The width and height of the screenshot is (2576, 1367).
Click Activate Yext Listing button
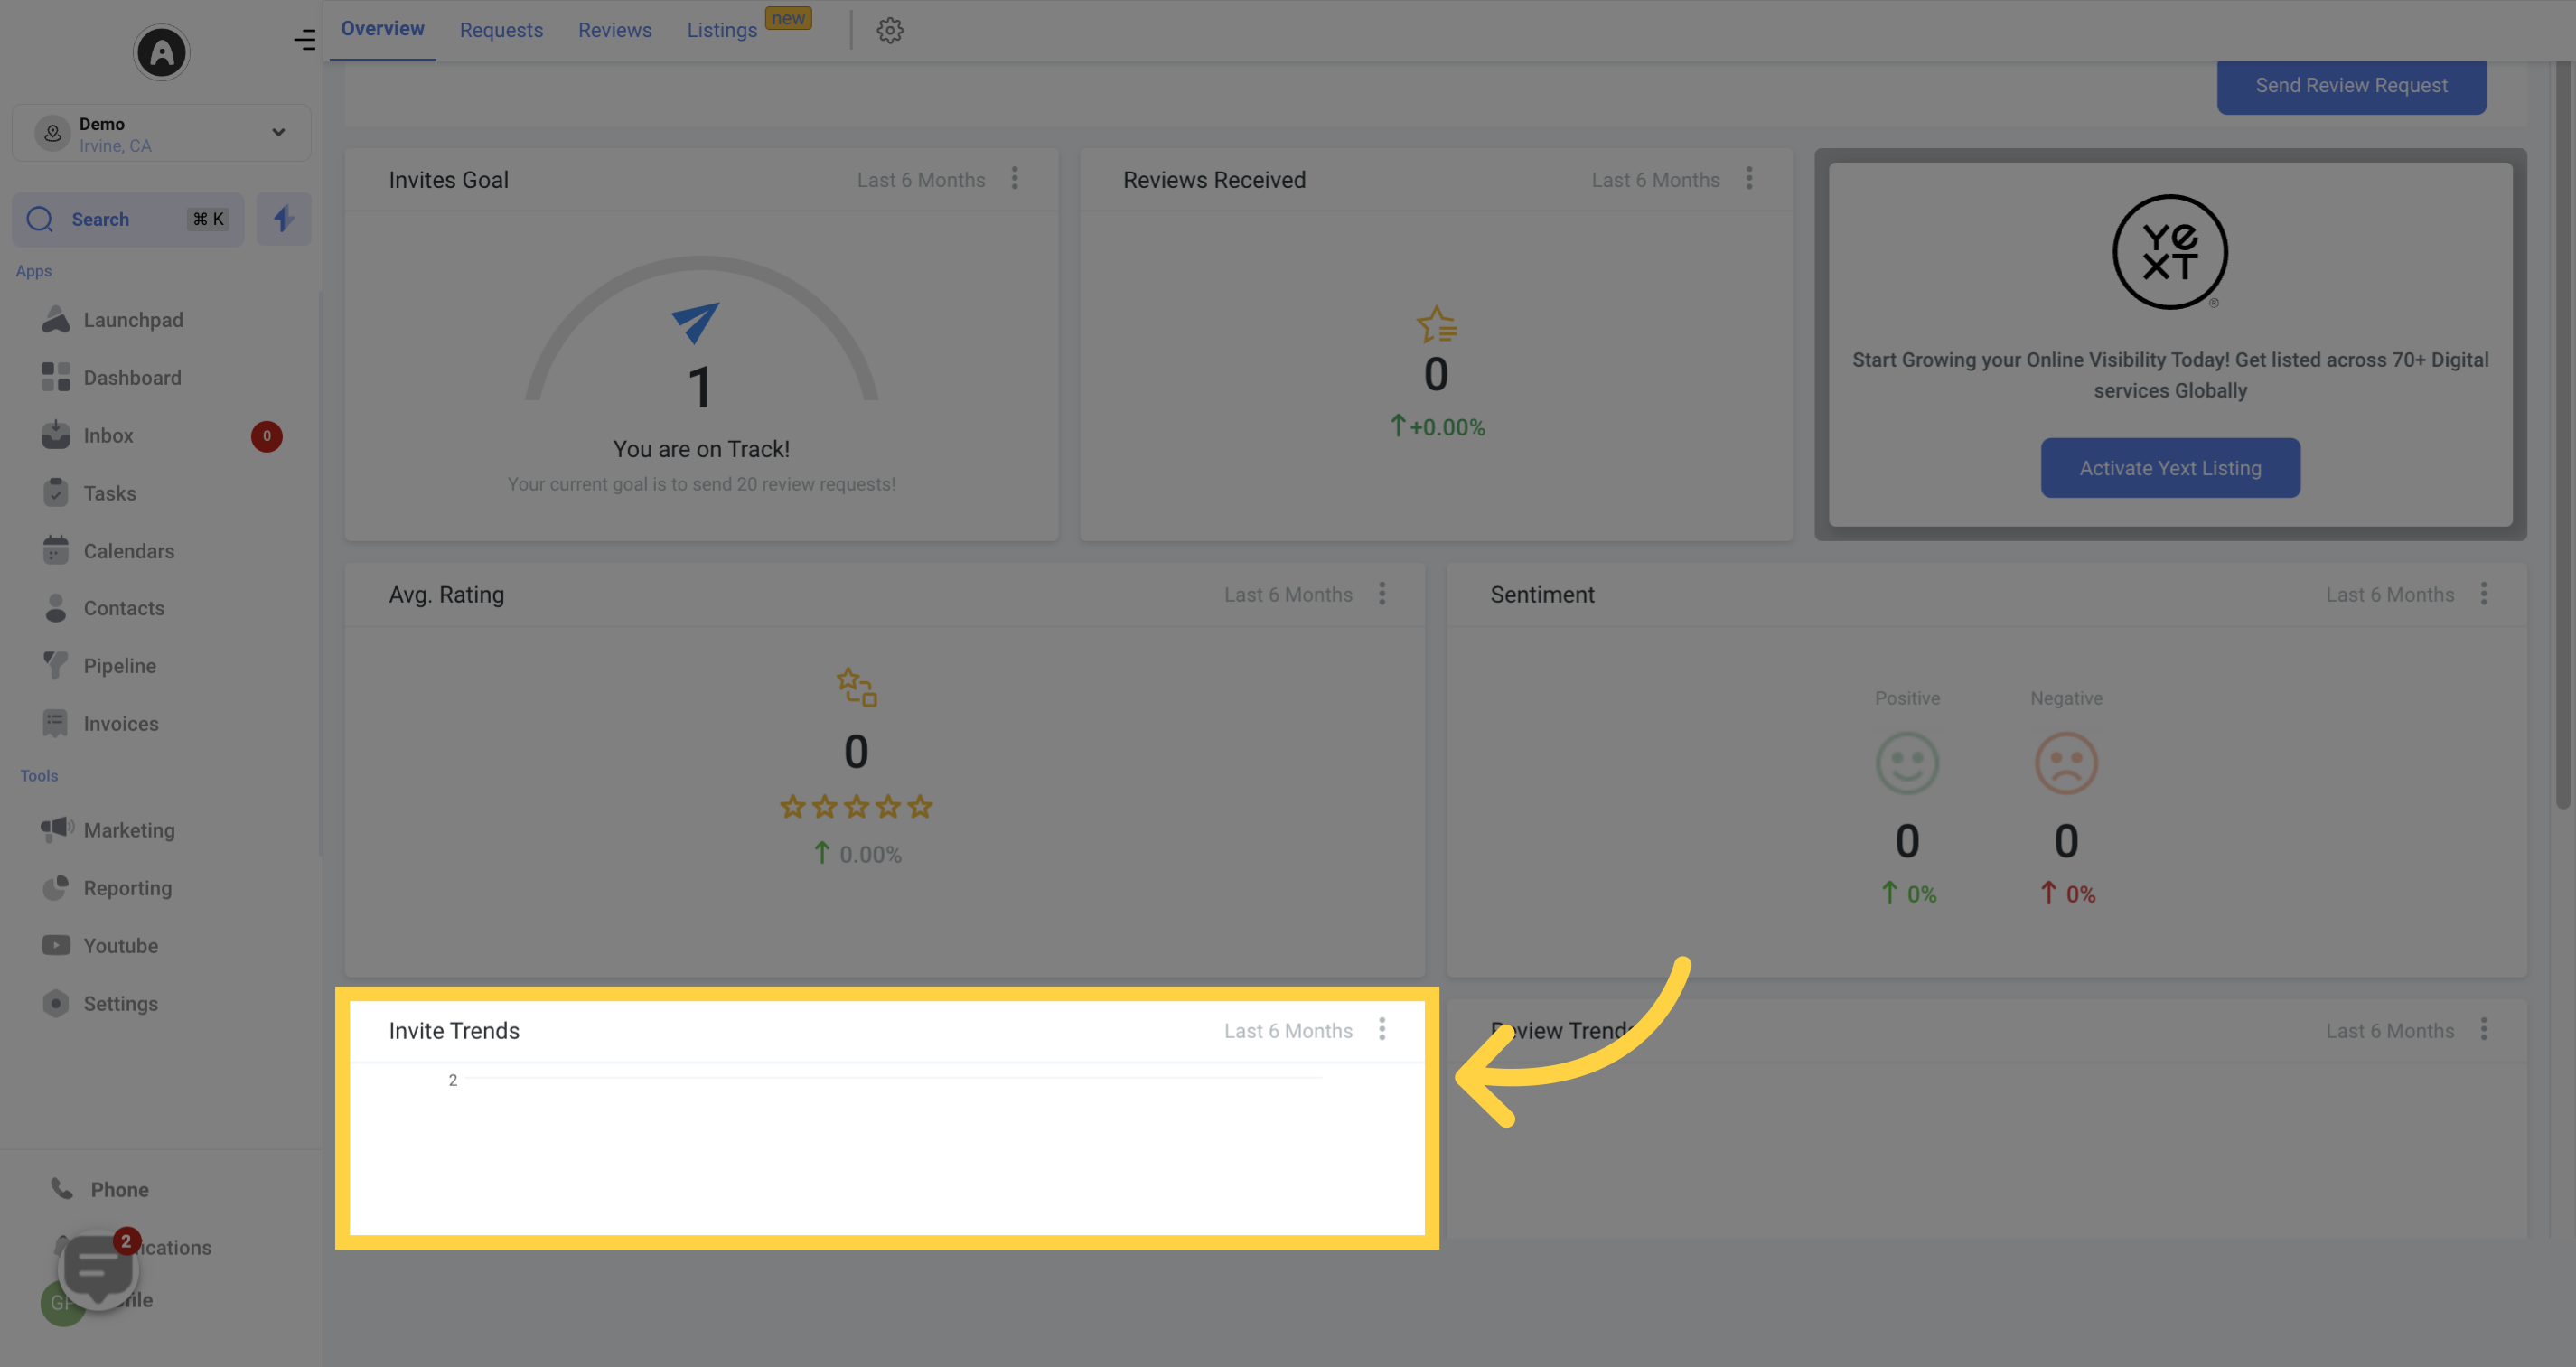click(x=2170, y=467)
